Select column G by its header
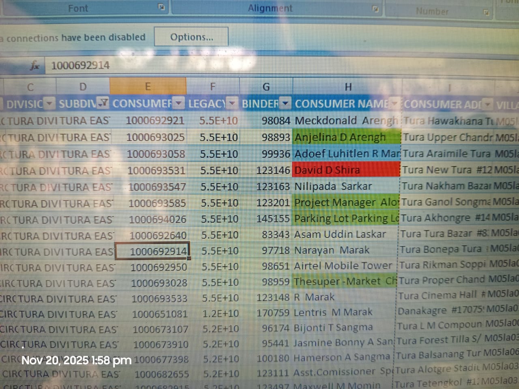Viewport: 519px width, 389px height. point(266,87)
